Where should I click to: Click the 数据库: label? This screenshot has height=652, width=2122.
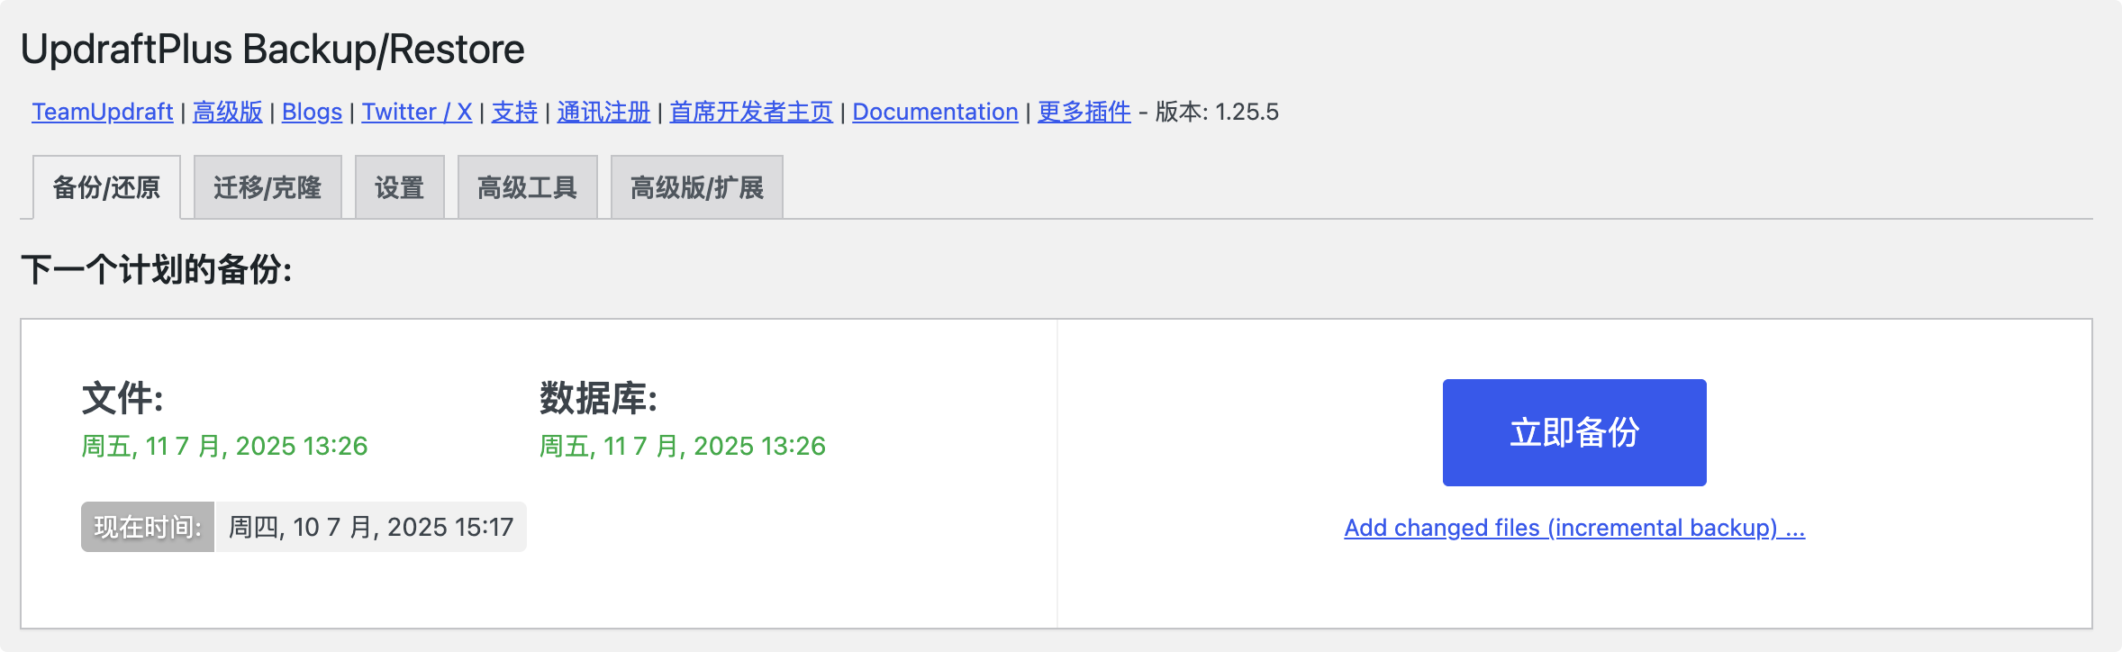coord(599,398)
